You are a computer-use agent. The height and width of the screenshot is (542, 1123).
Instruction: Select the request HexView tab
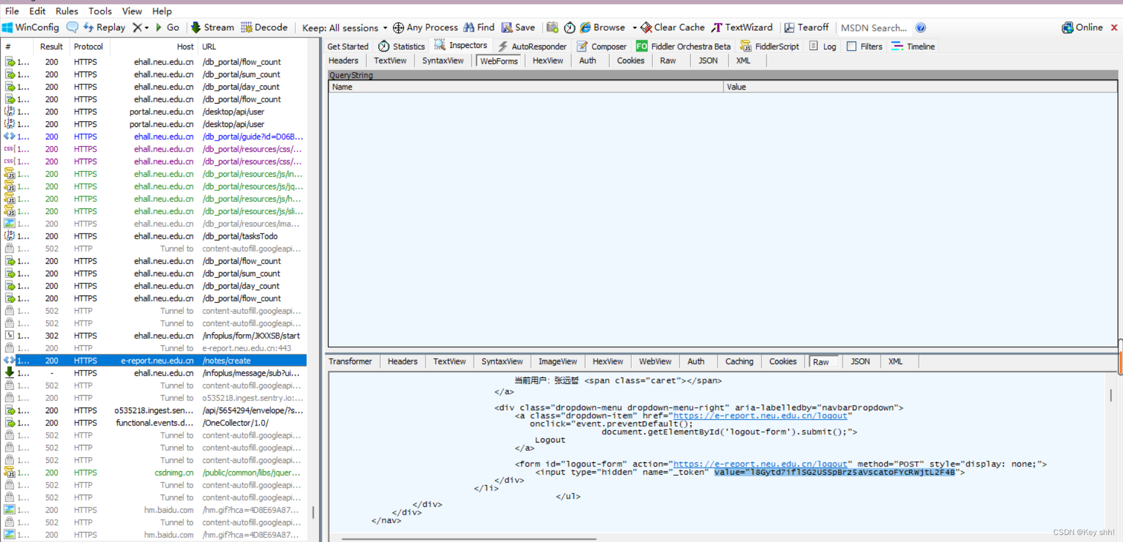pyautogui.click(x=547, y=60)
